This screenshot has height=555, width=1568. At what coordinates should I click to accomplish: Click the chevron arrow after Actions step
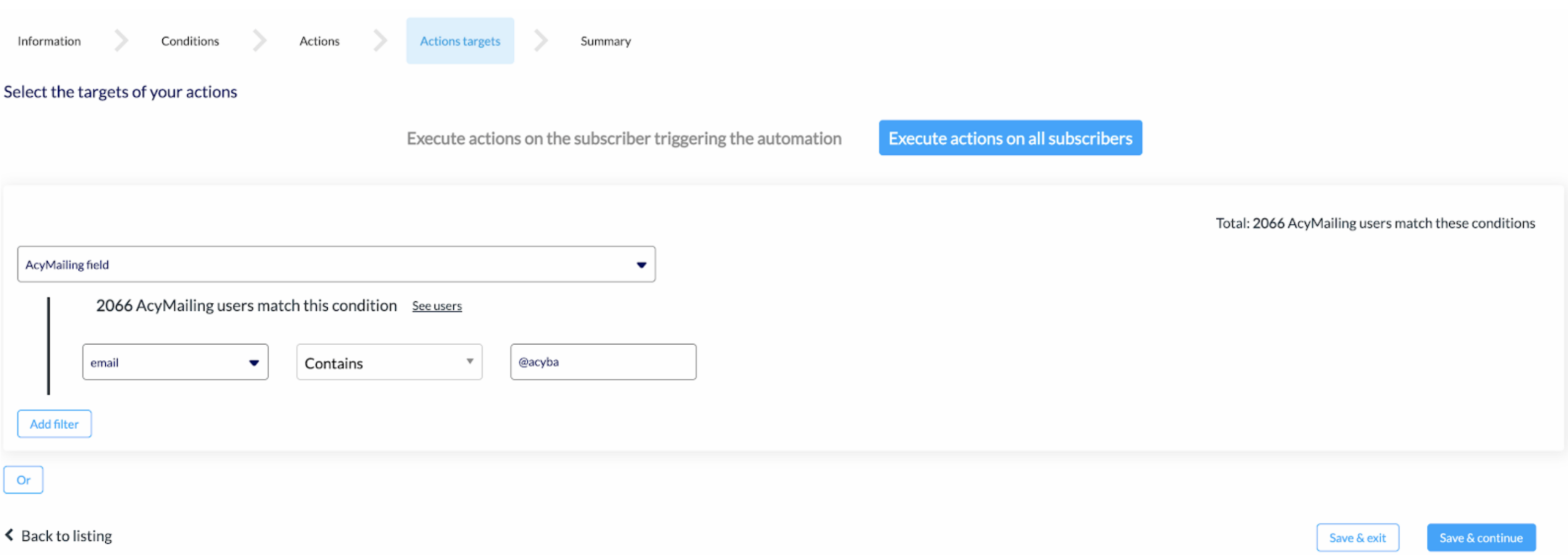(x=380, y=41)
